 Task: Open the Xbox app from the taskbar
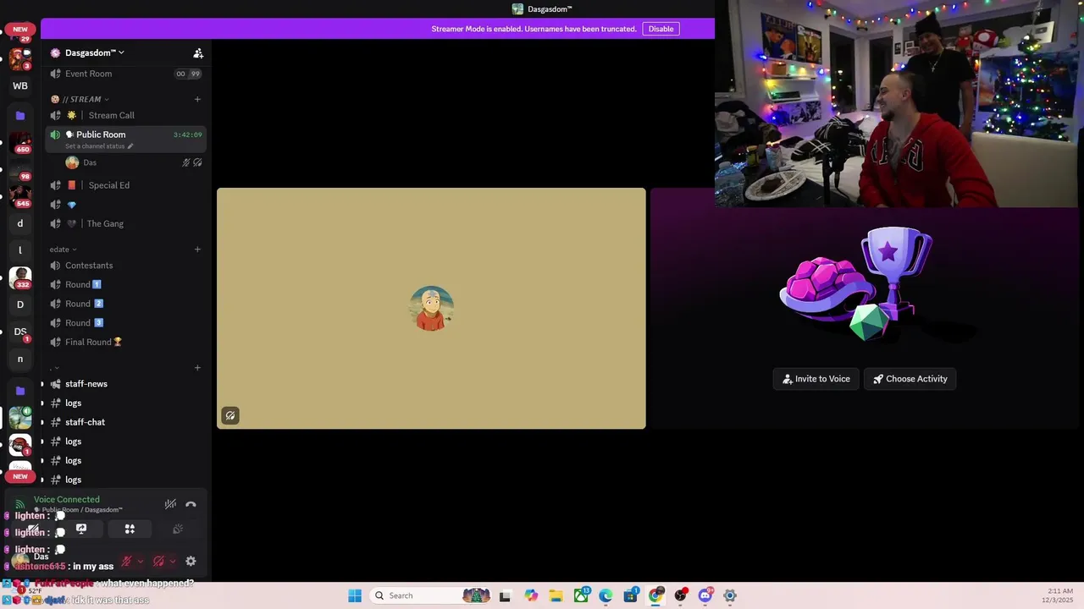581,595
